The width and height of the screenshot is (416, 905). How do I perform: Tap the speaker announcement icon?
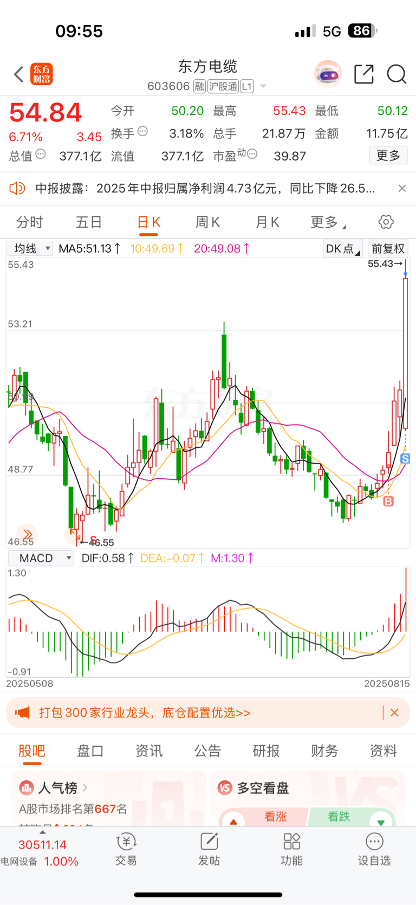[17, 188]
